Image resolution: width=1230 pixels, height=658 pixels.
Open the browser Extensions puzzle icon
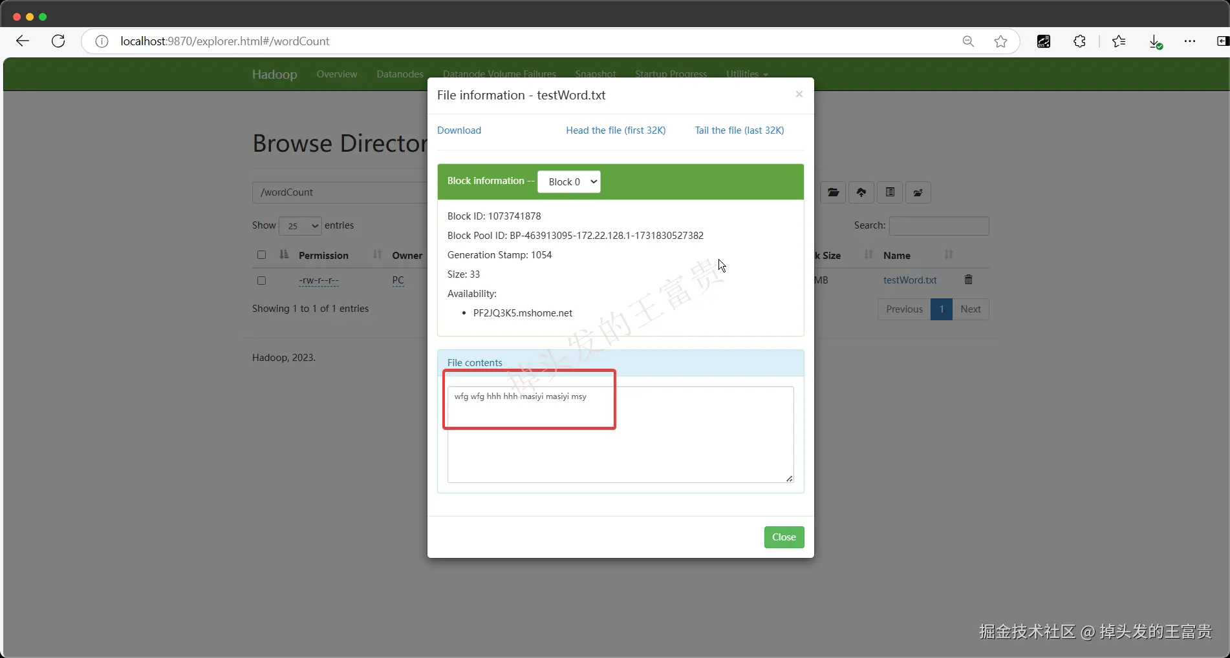pyautogui.click(x=1079, y=41)
